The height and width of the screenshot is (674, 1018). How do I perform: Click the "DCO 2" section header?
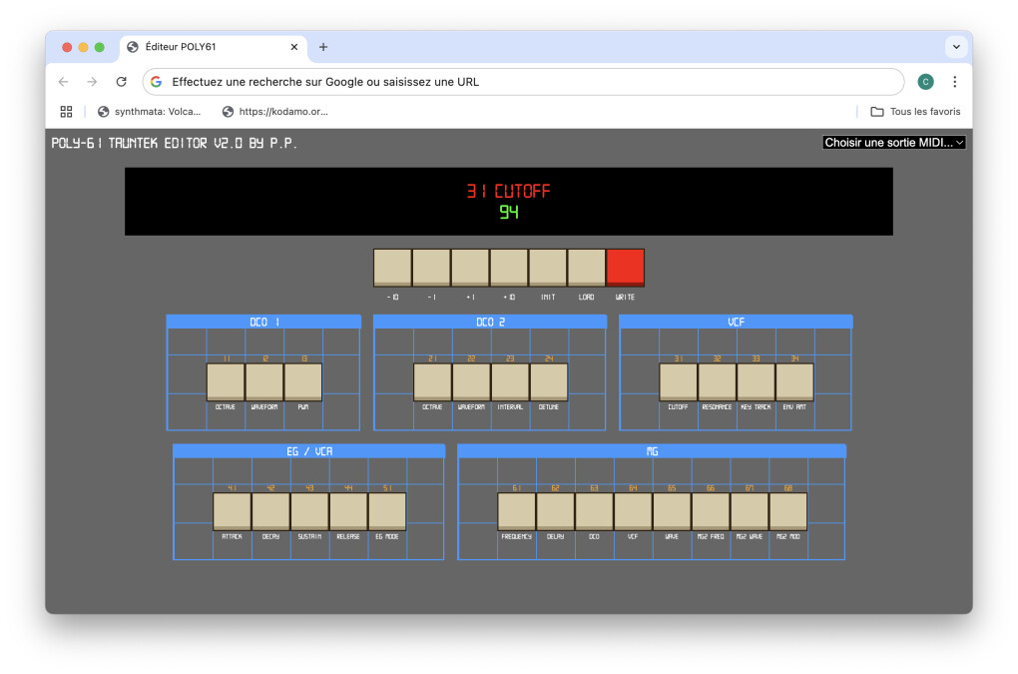490,323
